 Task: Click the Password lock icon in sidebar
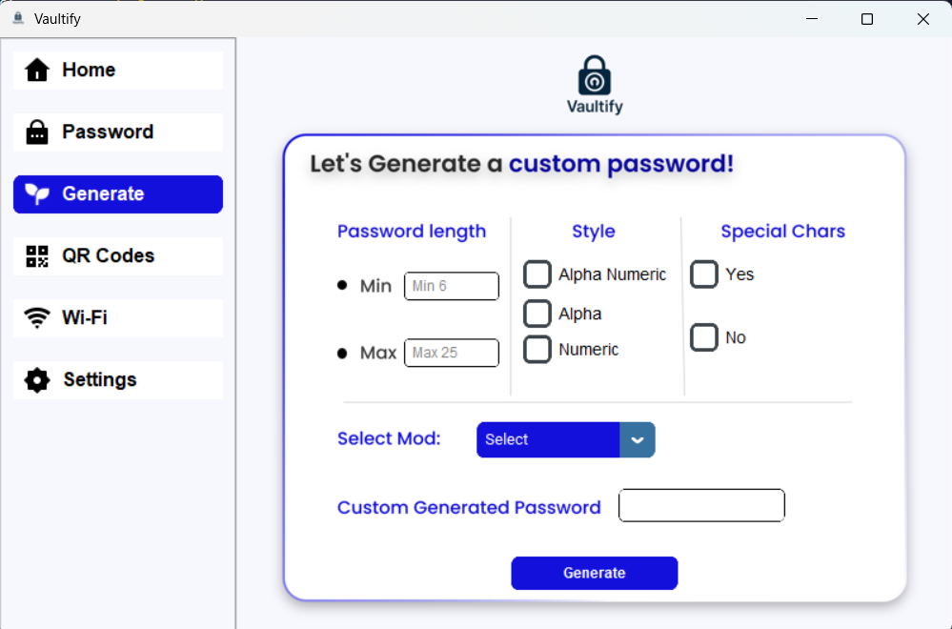pos(37,132)
